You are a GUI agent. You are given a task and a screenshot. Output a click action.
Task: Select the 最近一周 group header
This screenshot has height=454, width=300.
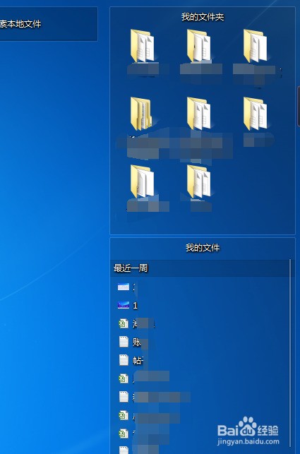tap(200, 268)
